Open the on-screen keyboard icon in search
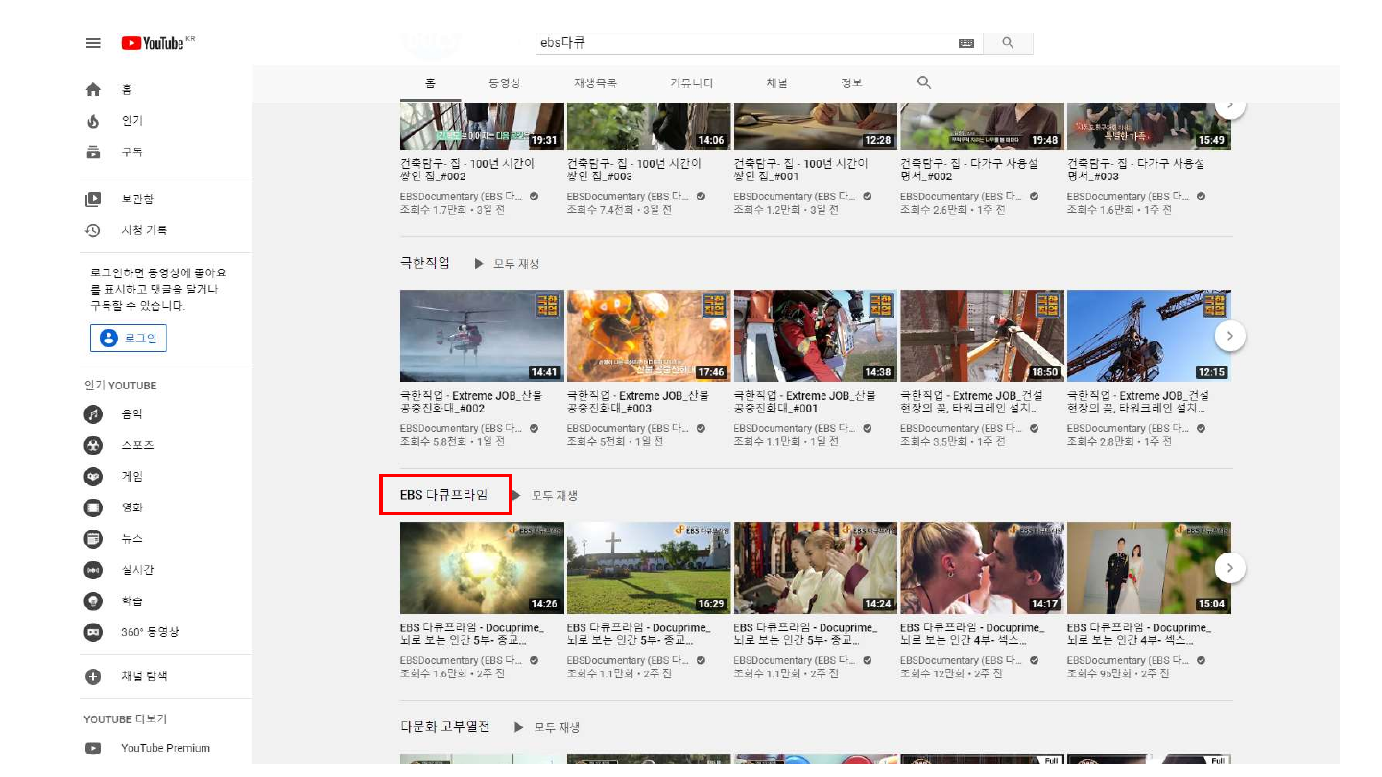Screen dimensions: 1382x777 (965, 43)
